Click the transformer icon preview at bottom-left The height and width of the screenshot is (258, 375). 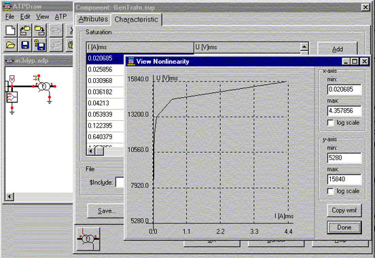[x=88, y=238]
